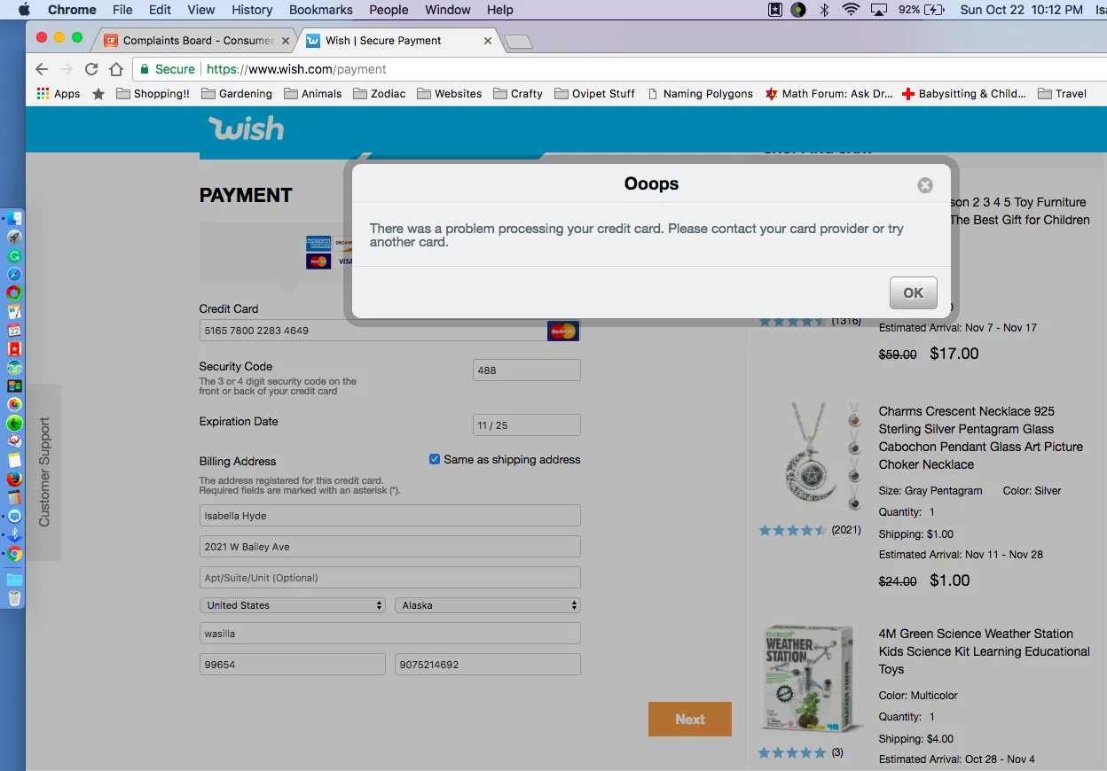
Task: Open the View menu
Action: (201, 10)
